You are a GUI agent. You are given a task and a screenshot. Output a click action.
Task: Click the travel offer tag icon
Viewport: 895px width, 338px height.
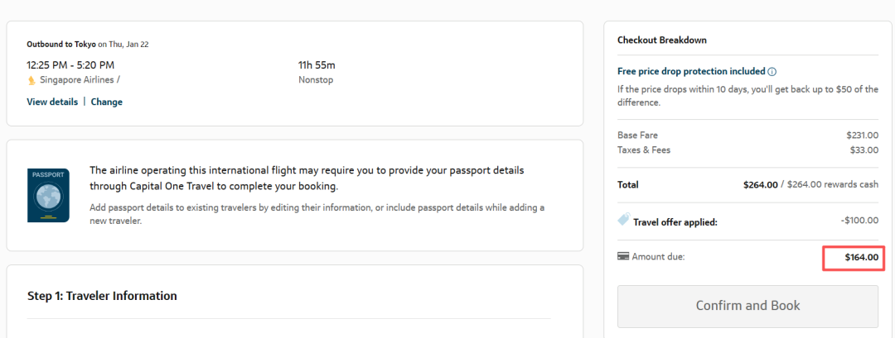(x=624, y=220)
